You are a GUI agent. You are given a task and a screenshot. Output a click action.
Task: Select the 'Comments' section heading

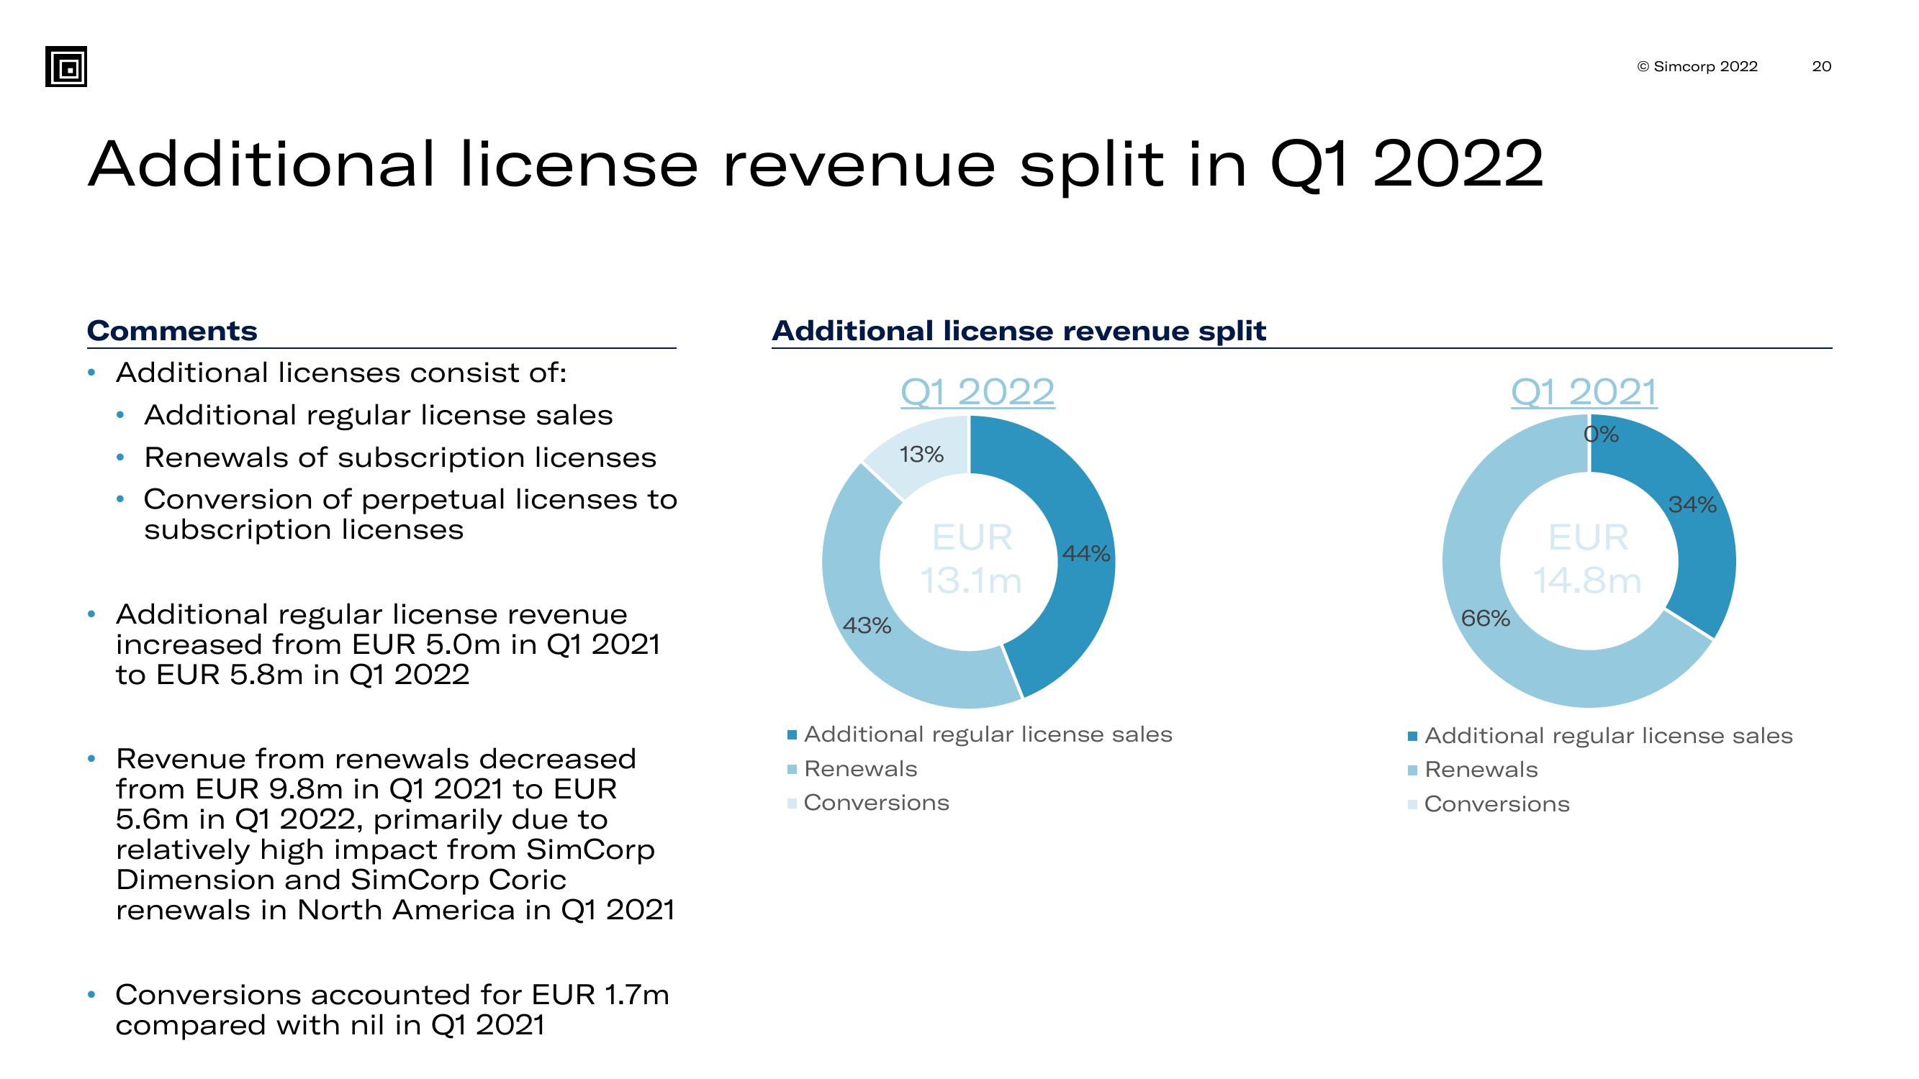click(x=172, y=331)
